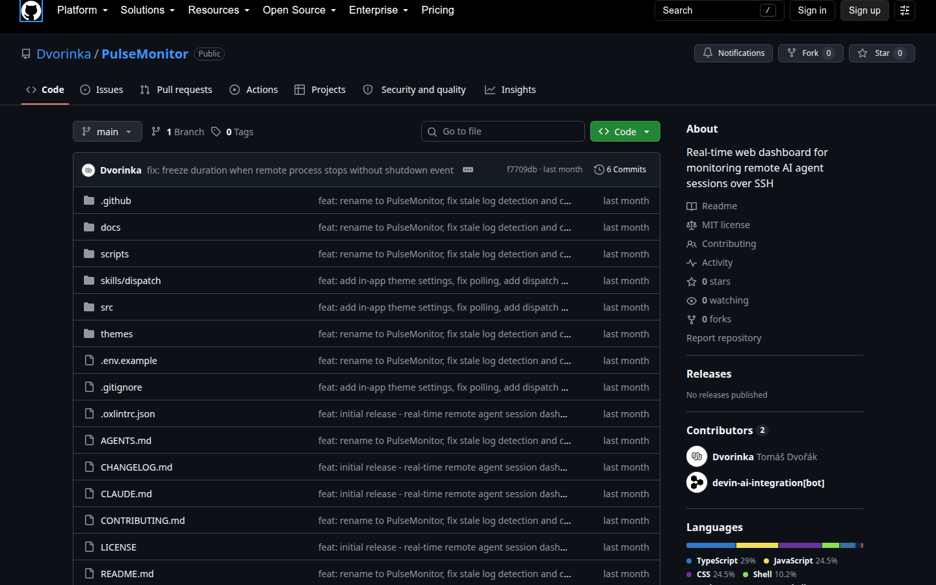Screen dimensions: 936x585
Task: Switch to the Actions tab
Action: pos(253,90)
